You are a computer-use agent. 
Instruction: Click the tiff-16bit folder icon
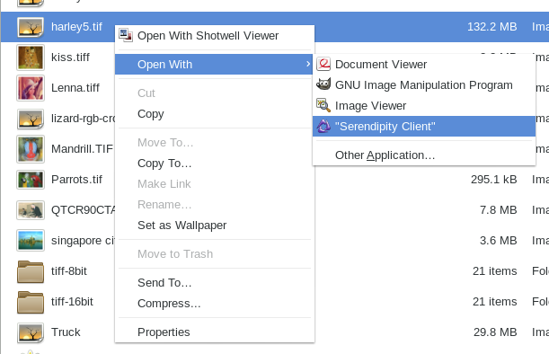click(31, 302)
